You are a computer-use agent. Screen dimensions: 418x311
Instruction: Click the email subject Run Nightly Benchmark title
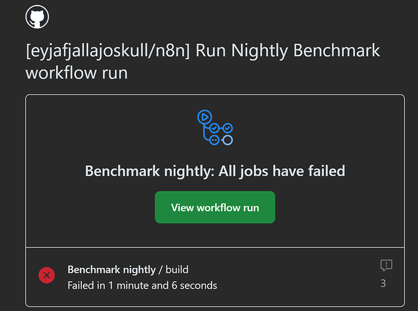pyautogui.click(x=203, y=61)
